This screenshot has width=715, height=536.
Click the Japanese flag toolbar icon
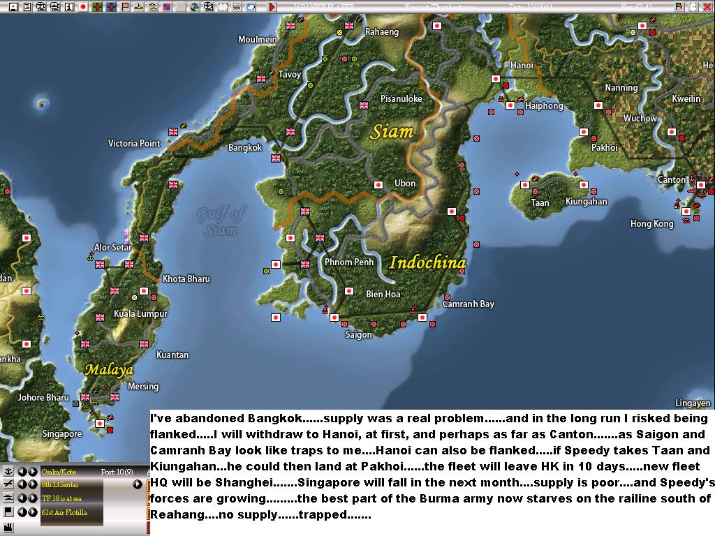[x=83, y=7]
